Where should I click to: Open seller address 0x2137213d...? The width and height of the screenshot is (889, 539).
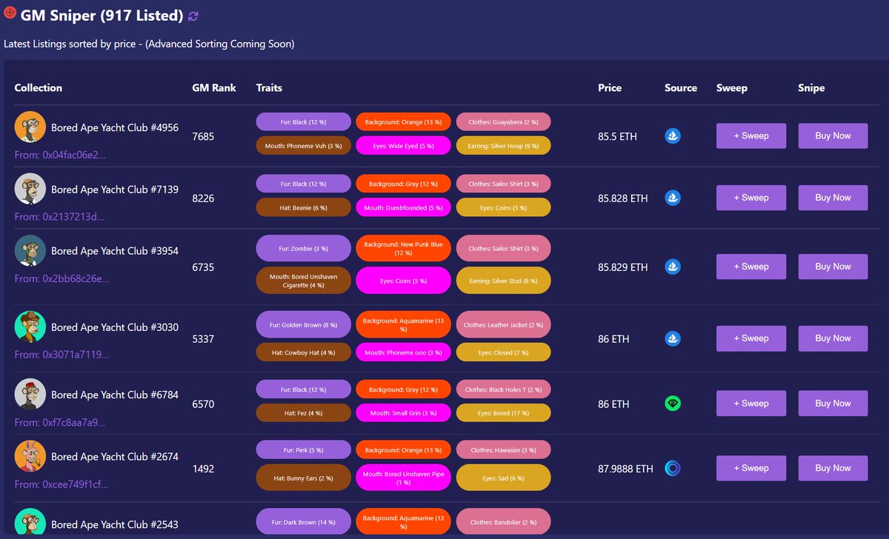point(59,217)
